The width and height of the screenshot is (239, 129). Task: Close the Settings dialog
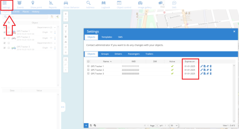pos(234,31)
